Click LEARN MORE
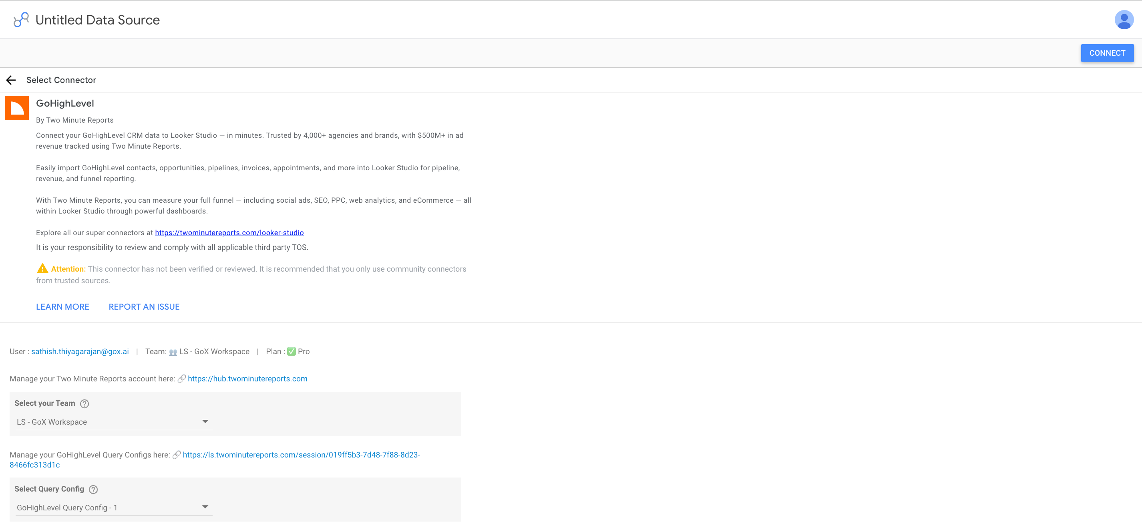Screen dimensions: 1142x528 point(62,306)
